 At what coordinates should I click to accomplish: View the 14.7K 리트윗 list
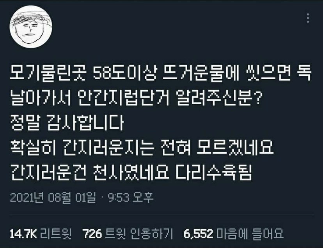pos(41,234)
